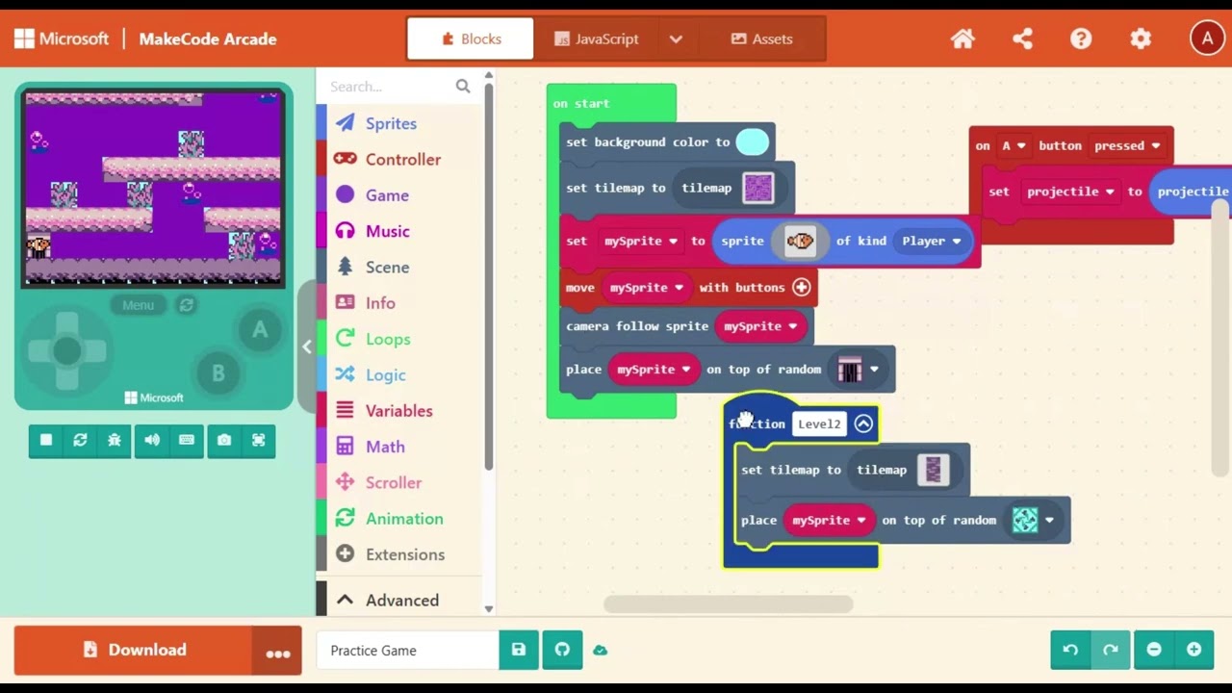Image resolution: width=1232 pixels, height=693 pixels.
Task: Click the search magnifier in toolbox
Action: point(463,86)
